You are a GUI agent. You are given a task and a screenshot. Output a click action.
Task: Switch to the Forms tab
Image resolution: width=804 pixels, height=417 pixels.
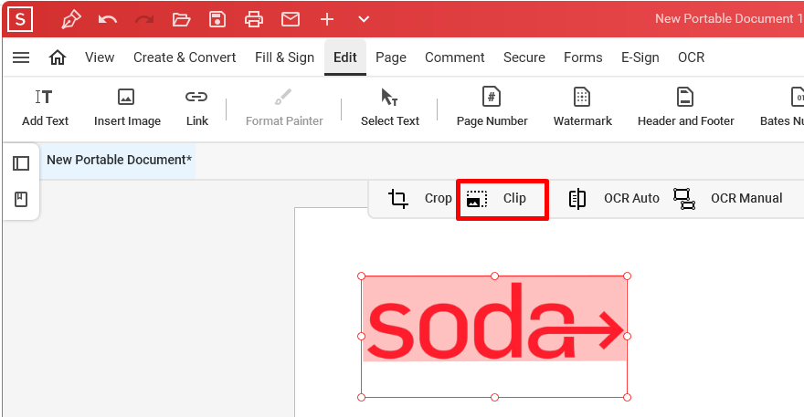583,57
